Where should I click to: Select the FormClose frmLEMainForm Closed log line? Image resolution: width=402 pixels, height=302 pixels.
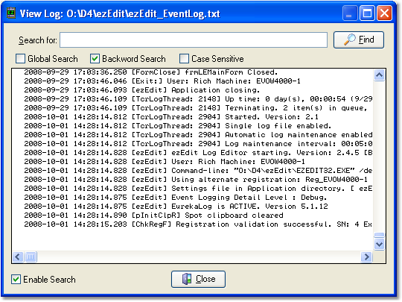point(150,72)
